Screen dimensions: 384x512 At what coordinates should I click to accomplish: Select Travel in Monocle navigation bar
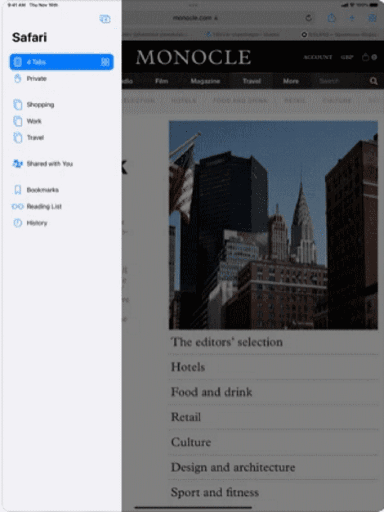[251, 81]
